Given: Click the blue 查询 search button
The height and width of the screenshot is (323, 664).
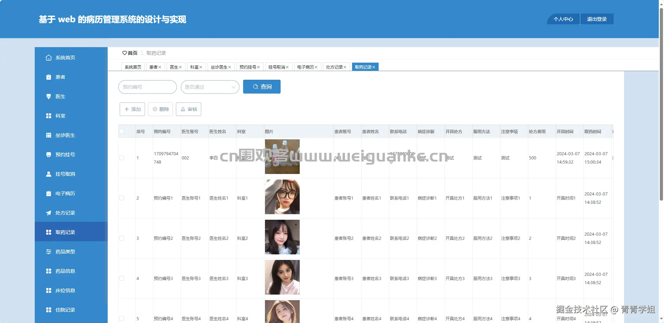Looking at the screenshot, I should [262, 87].
